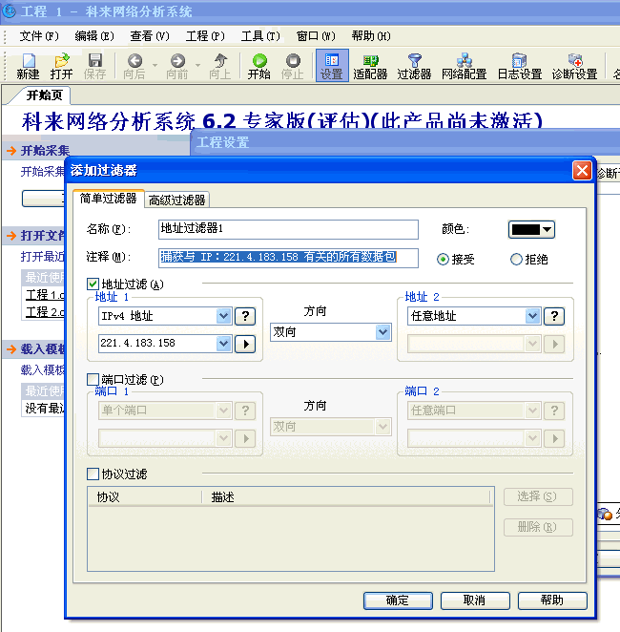This screenshot has height=632, width=620.
Task: Open the 编辑(E) menu
Action: pos(94,36)
